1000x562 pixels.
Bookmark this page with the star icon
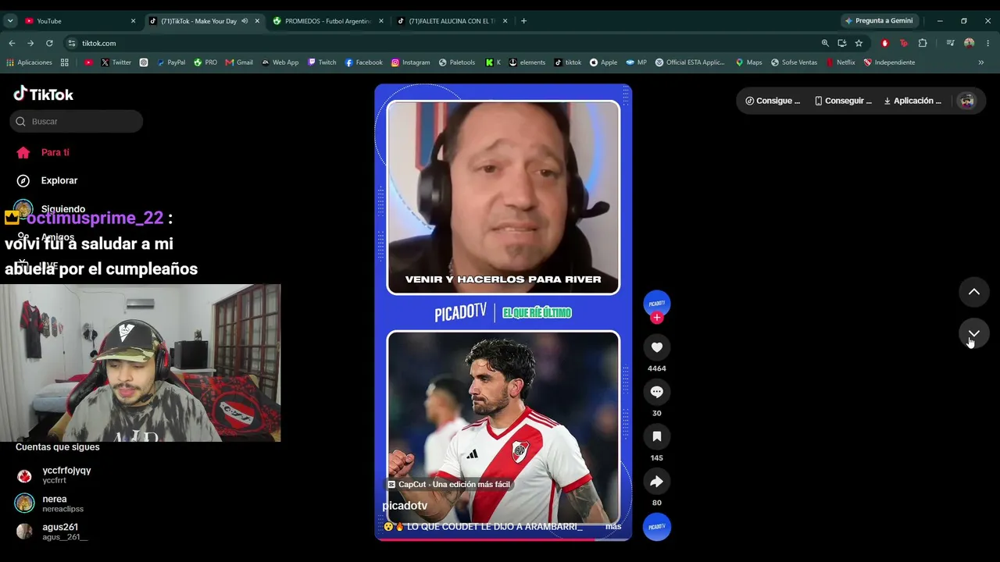pyautogui.click(x=859, y=43)
